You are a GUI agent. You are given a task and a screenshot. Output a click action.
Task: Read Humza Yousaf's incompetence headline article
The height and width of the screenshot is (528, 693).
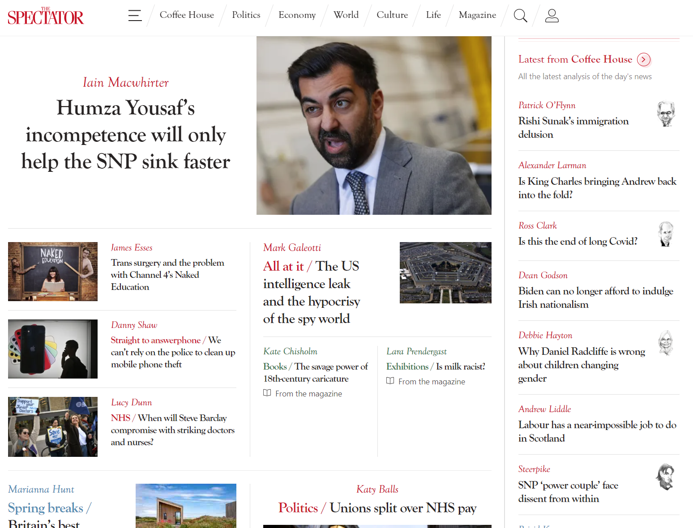tap(126, 135)
